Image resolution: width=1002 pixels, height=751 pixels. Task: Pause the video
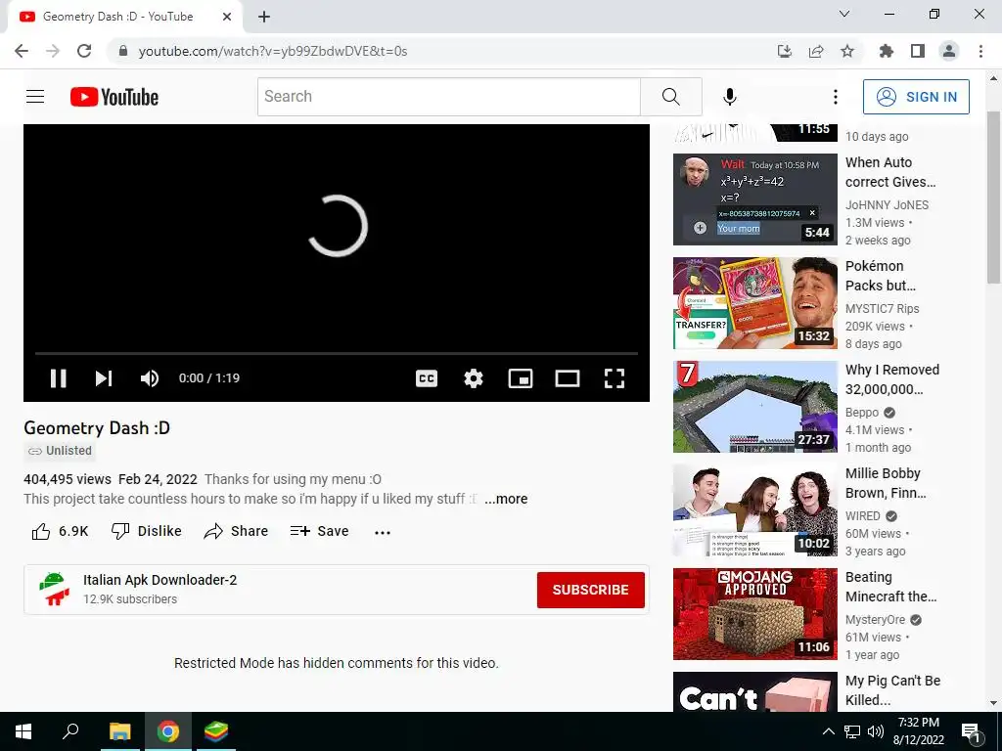(58, 378)
